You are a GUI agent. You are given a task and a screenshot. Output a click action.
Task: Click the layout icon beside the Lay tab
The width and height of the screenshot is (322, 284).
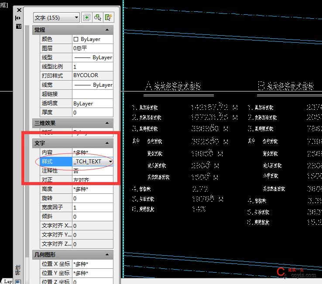tap(18, 282)
